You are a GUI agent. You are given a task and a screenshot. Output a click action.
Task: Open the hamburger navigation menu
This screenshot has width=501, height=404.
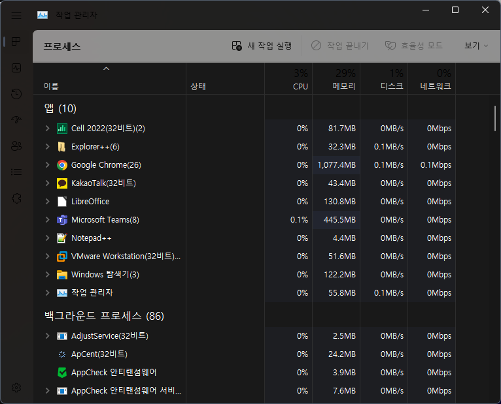(16, 15)
